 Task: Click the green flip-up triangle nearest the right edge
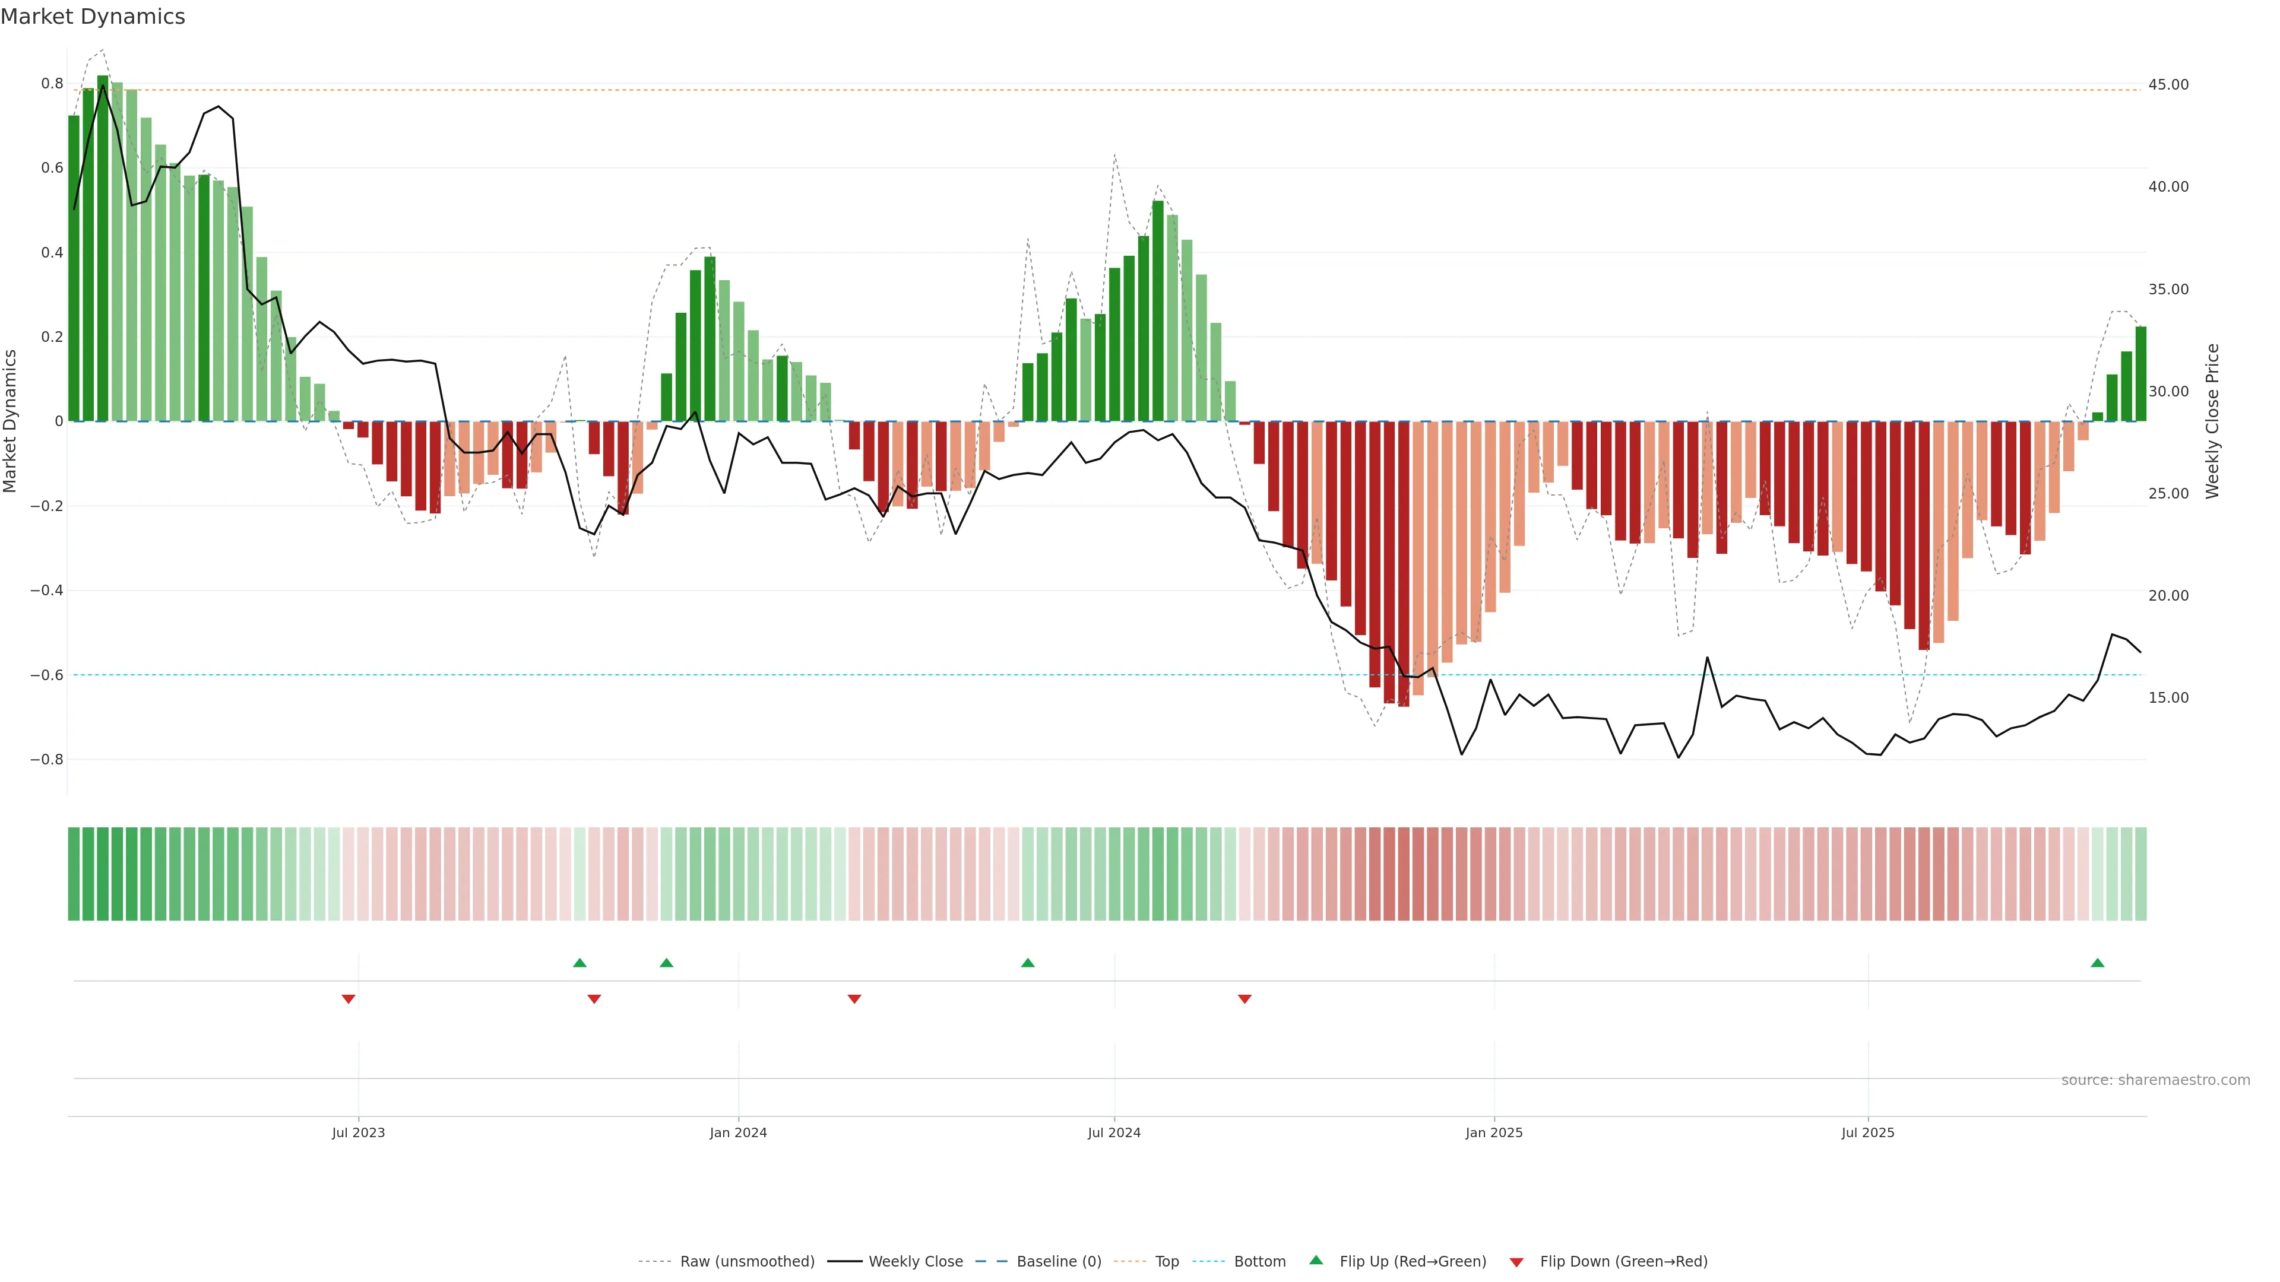[x=2097, y=963]
